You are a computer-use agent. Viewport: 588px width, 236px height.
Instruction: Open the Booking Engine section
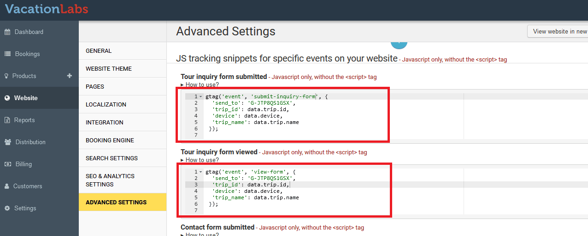[110, 140]
